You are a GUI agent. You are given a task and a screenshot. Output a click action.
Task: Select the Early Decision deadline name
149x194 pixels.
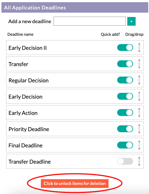[x=25, y=97]
